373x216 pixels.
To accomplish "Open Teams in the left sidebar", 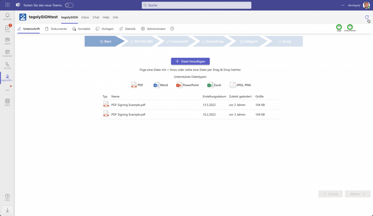I will 7,41.
